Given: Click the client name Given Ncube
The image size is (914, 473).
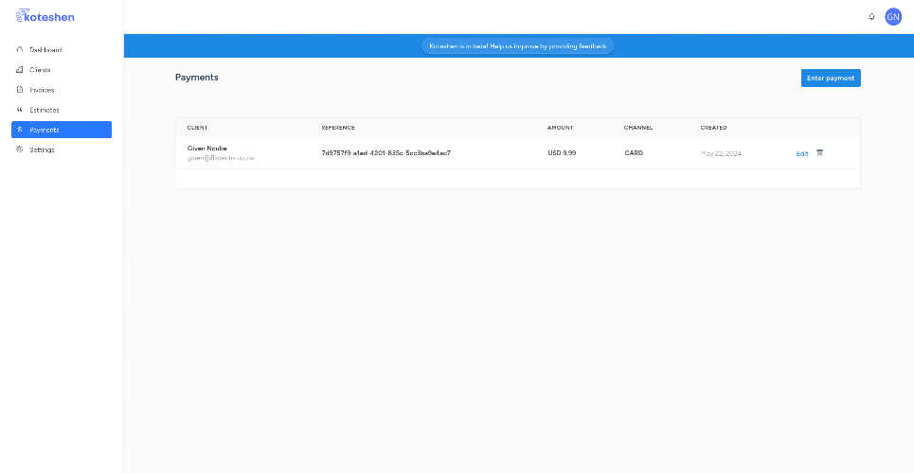Looking at the screenshot, I should click(x=206, y=148).
